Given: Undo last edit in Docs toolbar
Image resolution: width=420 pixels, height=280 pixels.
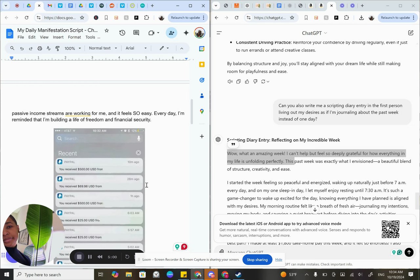Looking at the screenshot, I should click(x=22, y=48).
